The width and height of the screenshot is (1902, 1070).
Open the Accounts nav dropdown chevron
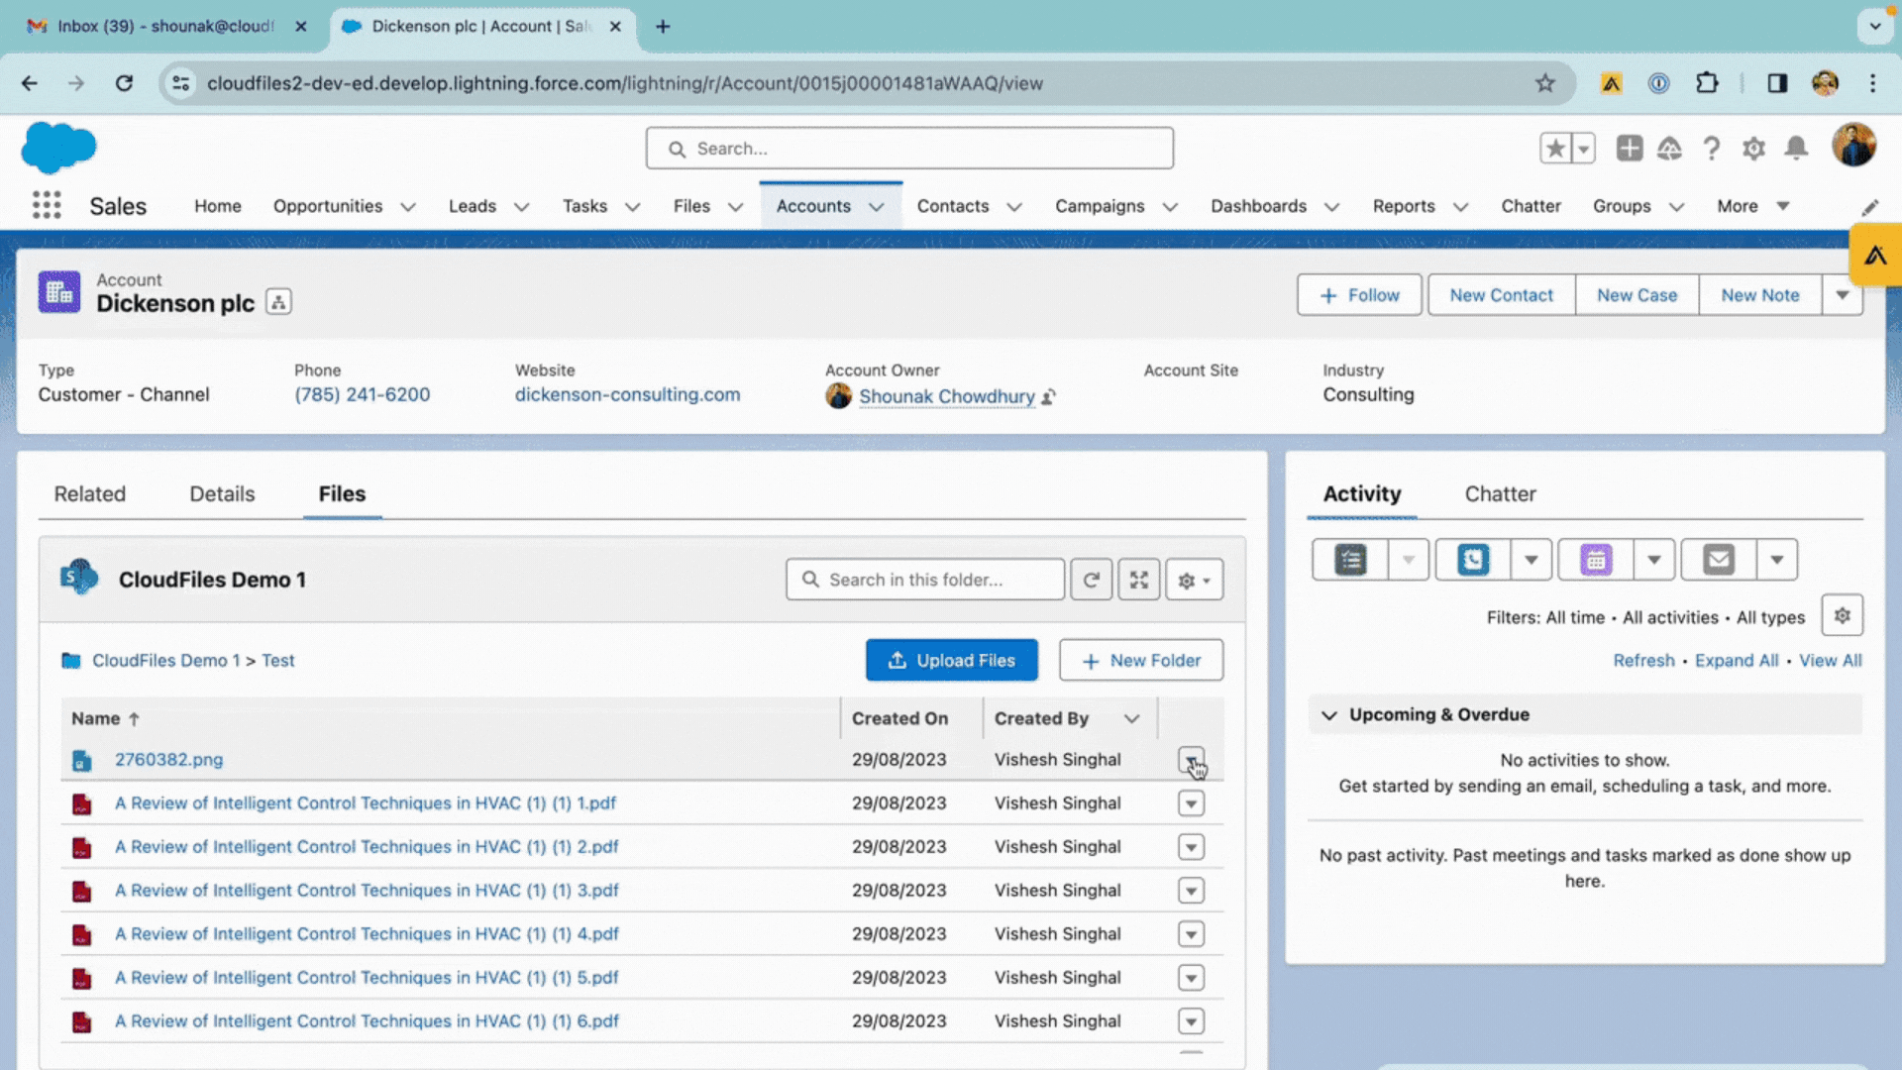pyautogui.click(x=876, y=207)
